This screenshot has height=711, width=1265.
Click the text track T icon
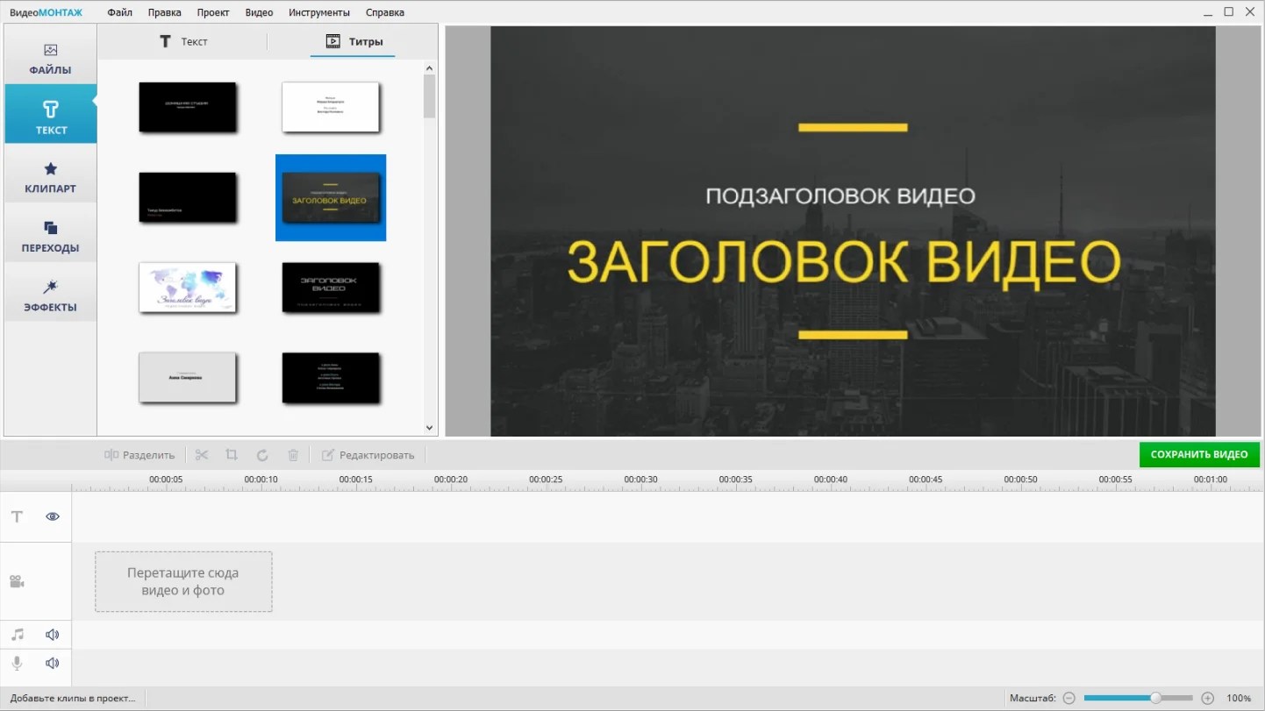17,517
